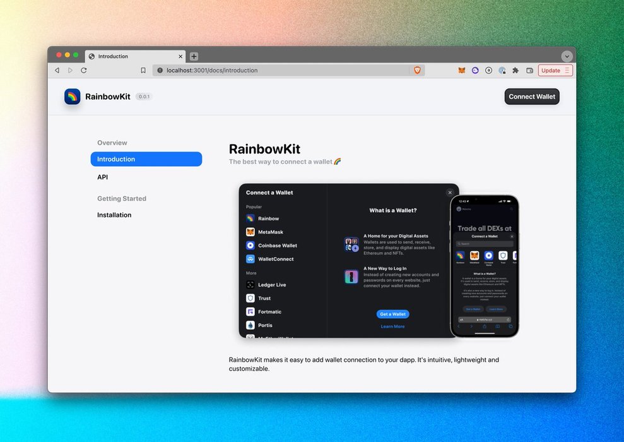The image size is (624, 442).
Task: Click the 'What is a Wallet?' heading
Action: coord(393,210)
